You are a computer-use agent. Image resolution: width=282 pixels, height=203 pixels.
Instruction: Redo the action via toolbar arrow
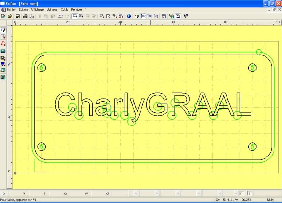click(x=67, y=16)
